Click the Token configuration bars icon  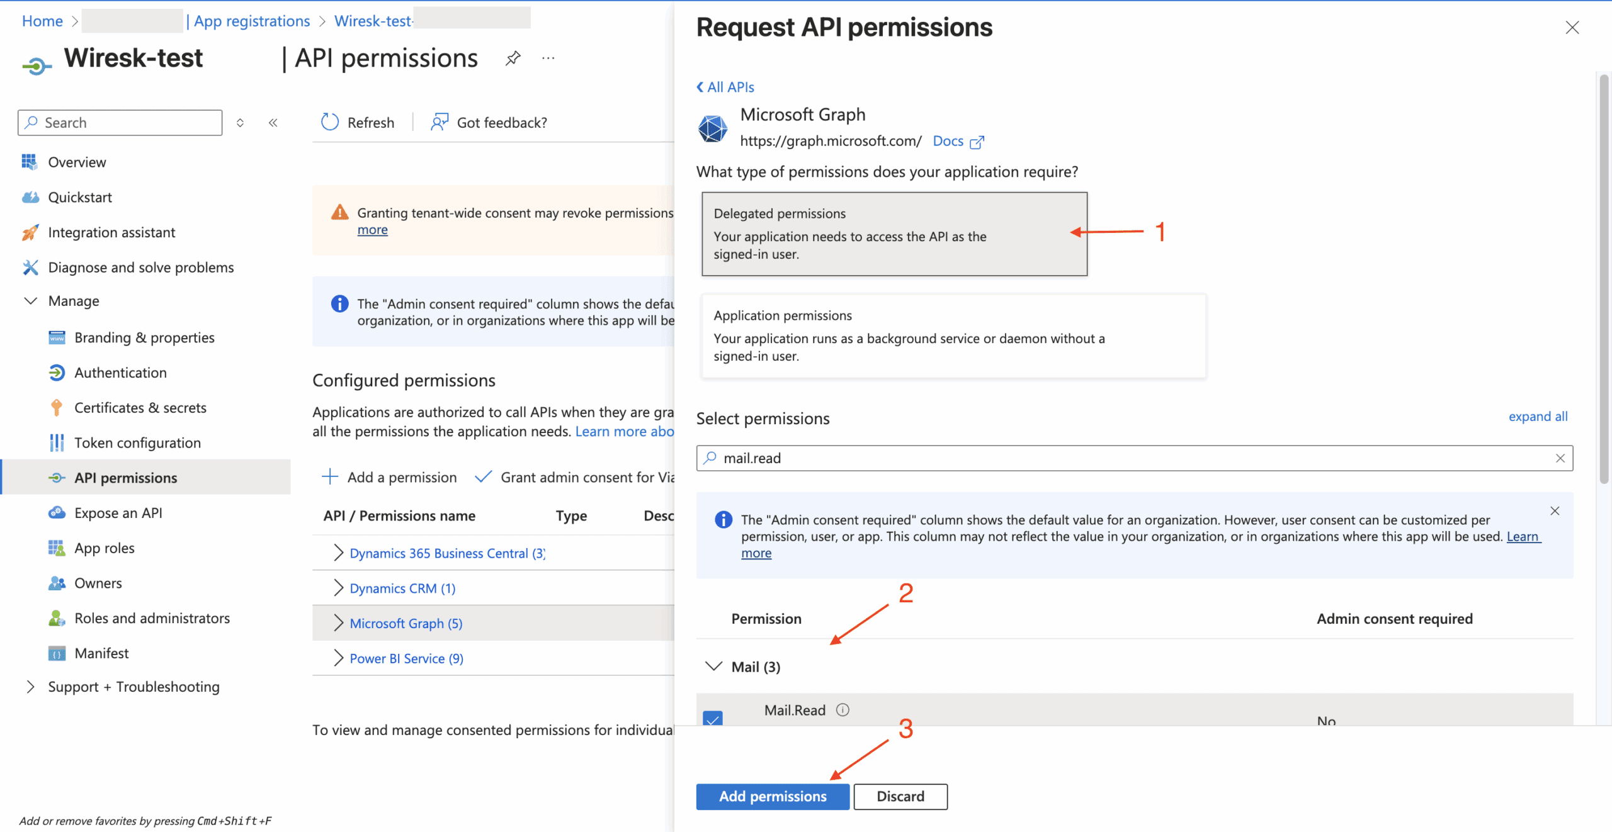57,442
